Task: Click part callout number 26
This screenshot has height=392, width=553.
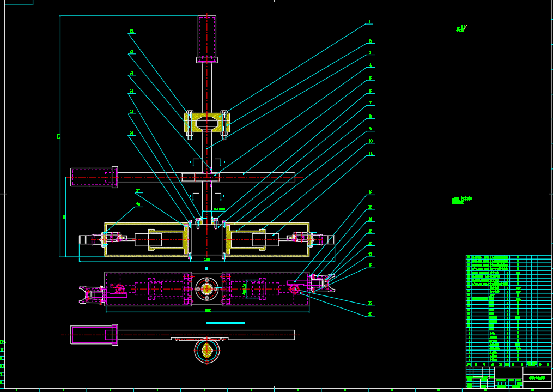Action: [131, 134]
